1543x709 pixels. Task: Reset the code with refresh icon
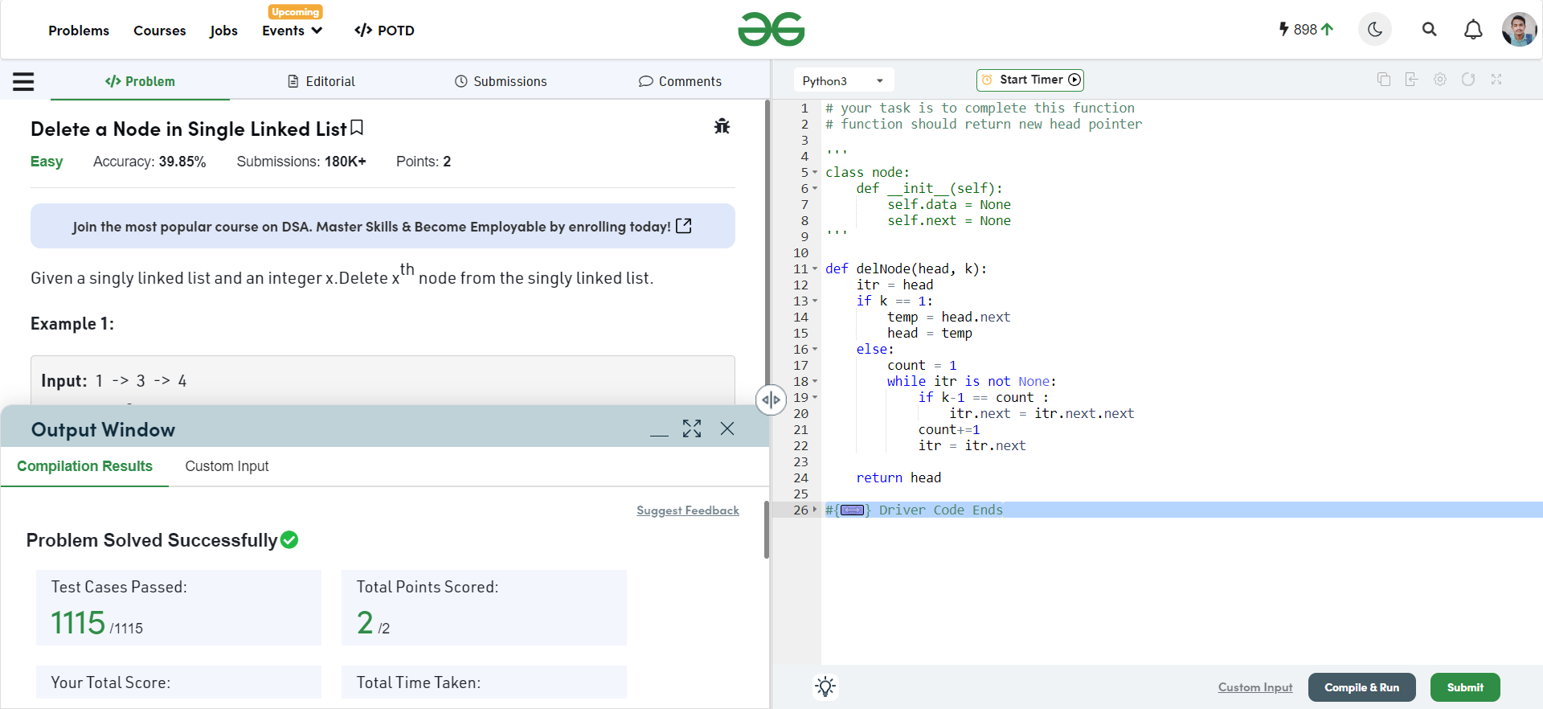(x=1468, y=80)
